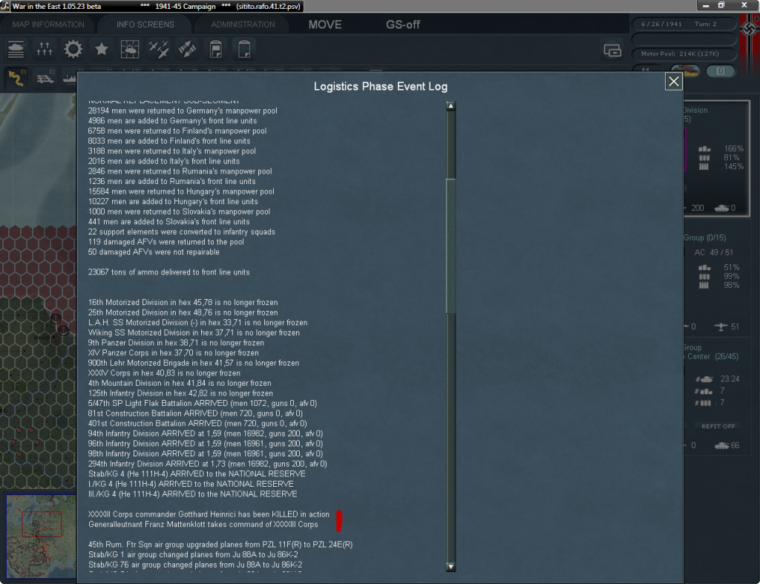
Task: Click the 28194 men returned to Germany line
Action: point(183,111)
